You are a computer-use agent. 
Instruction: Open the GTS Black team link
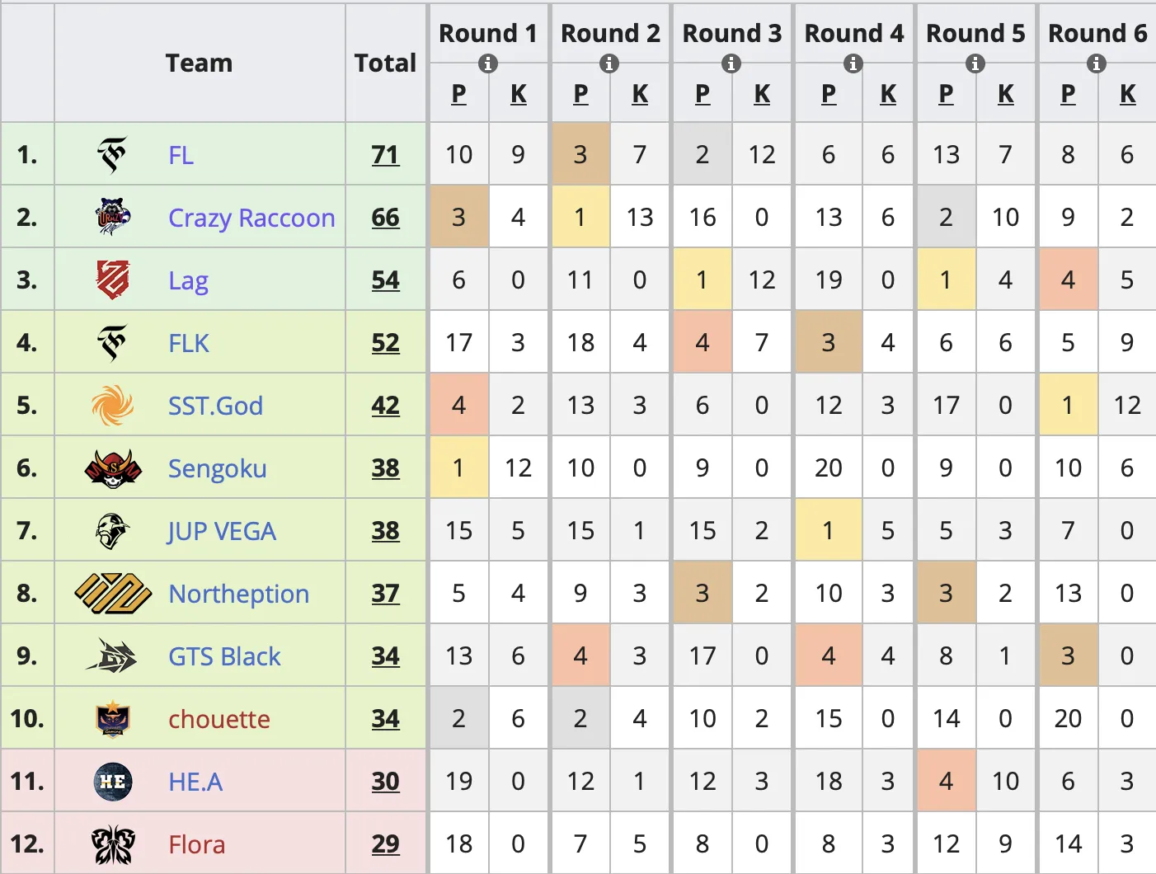(x=224, y=656)
